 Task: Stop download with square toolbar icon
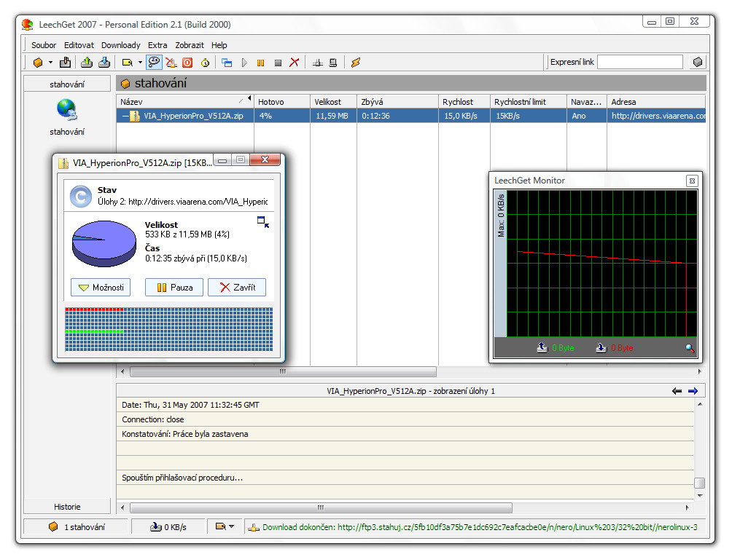[x=278, y=63]
